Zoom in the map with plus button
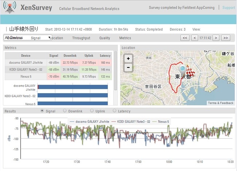 tap(128, 59)
